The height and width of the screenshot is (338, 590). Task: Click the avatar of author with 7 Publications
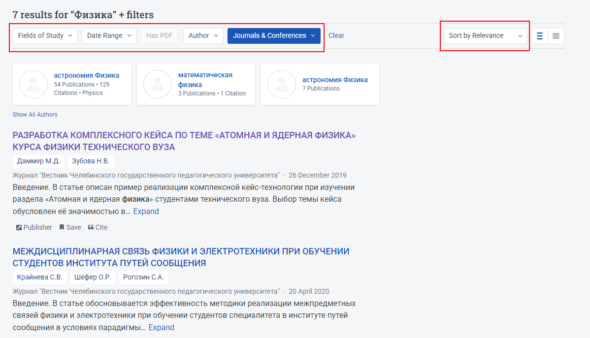[281, 84]
